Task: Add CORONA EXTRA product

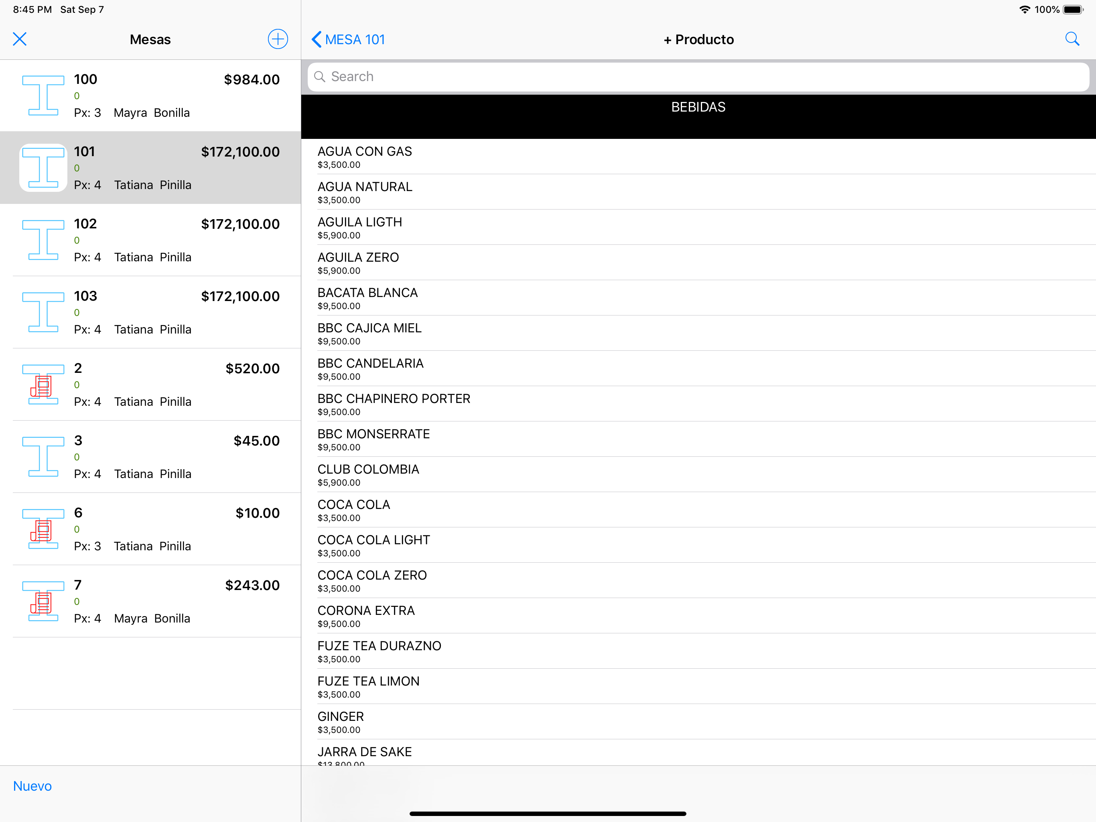Action: [x=698, y=616]
